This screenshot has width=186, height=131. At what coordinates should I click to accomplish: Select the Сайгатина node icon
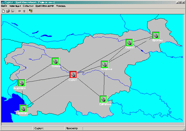coord(103,99)
